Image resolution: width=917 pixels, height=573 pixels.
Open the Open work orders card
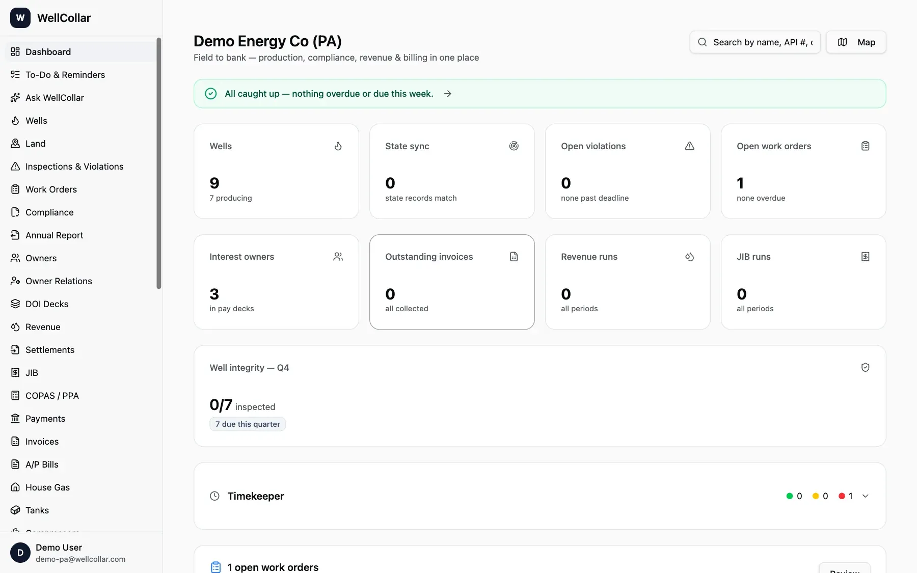tap(803, 171)
